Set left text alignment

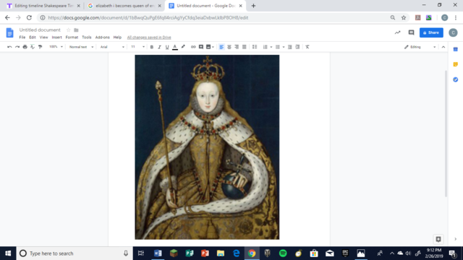click(x=221, y=47)
